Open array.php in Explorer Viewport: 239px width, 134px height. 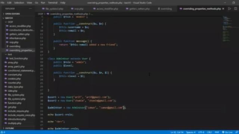coord(13,63)
